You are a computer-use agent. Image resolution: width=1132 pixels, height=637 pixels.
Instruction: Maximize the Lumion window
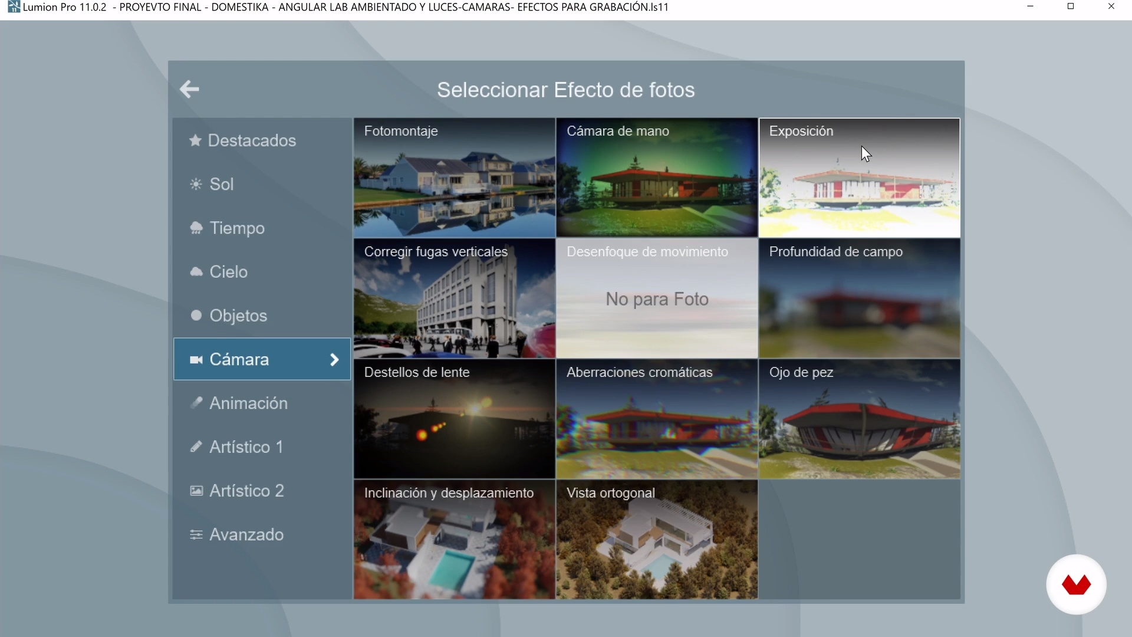pos(1071,6)
